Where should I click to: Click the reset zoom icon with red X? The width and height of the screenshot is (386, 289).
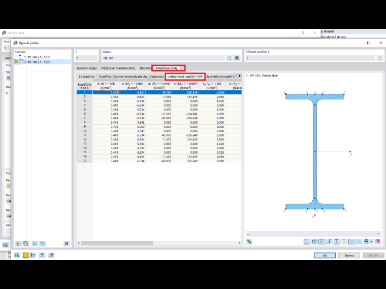click(x=378, y=241)
